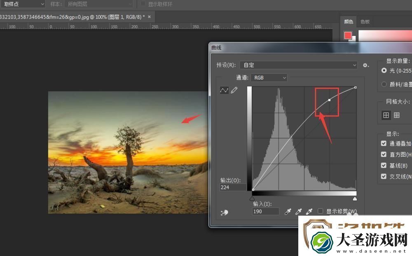Open the curves preset options gear menu
This screenshot has width=412, height=256.
365,65
